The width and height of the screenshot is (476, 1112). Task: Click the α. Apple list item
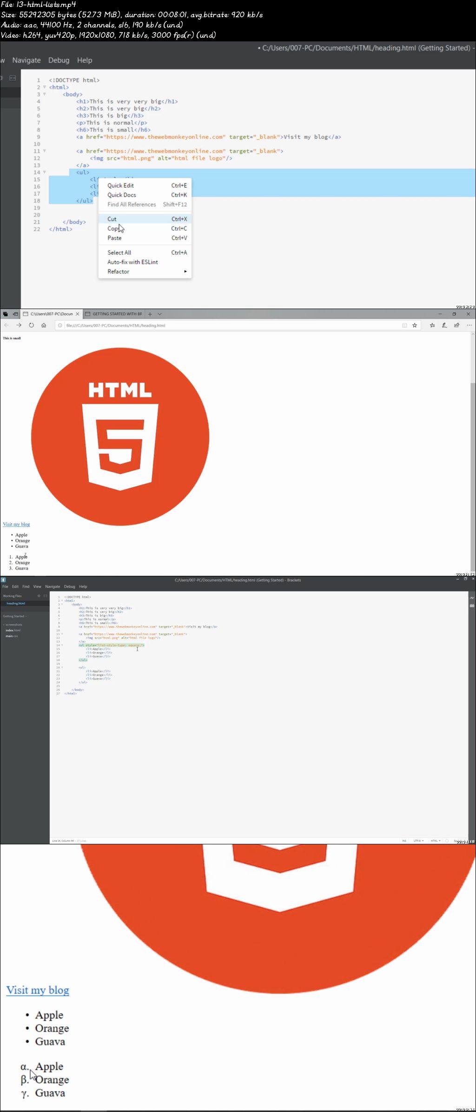[x=42, y=1066]
